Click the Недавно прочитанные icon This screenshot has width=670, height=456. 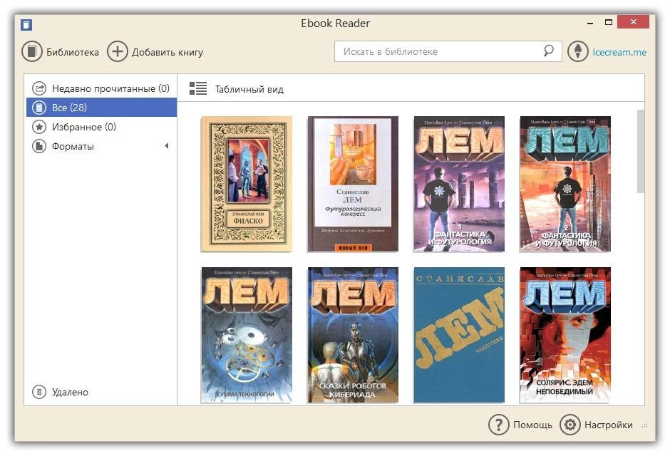39,88
